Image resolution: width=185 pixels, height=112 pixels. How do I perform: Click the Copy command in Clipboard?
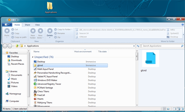pyautogui.click(x=15, y=33)
